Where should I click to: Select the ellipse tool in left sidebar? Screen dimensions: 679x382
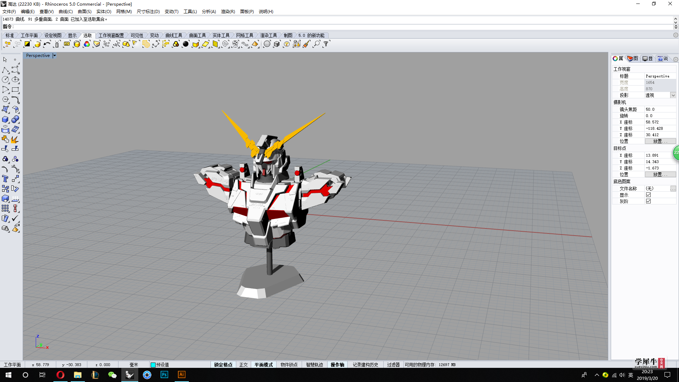[x=15, y=80]
